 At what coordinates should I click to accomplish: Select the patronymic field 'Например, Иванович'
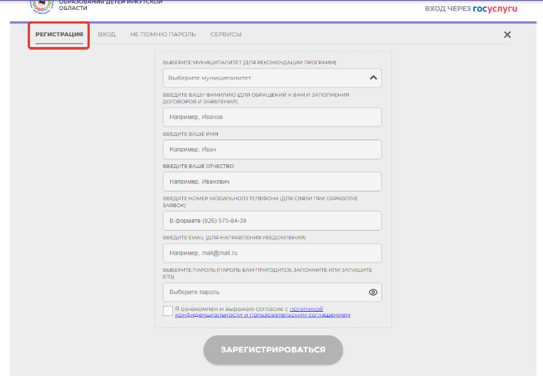pos(272,182)
